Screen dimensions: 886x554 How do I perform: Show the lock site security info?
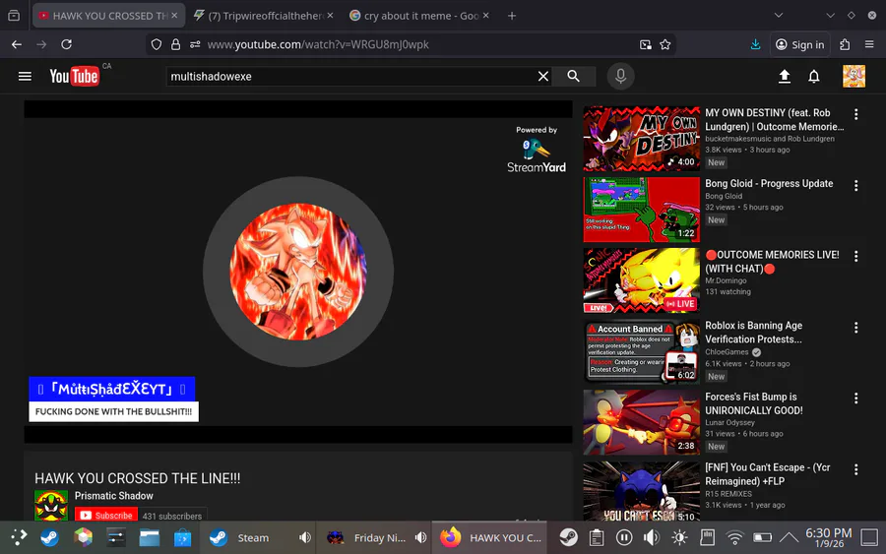176,44
